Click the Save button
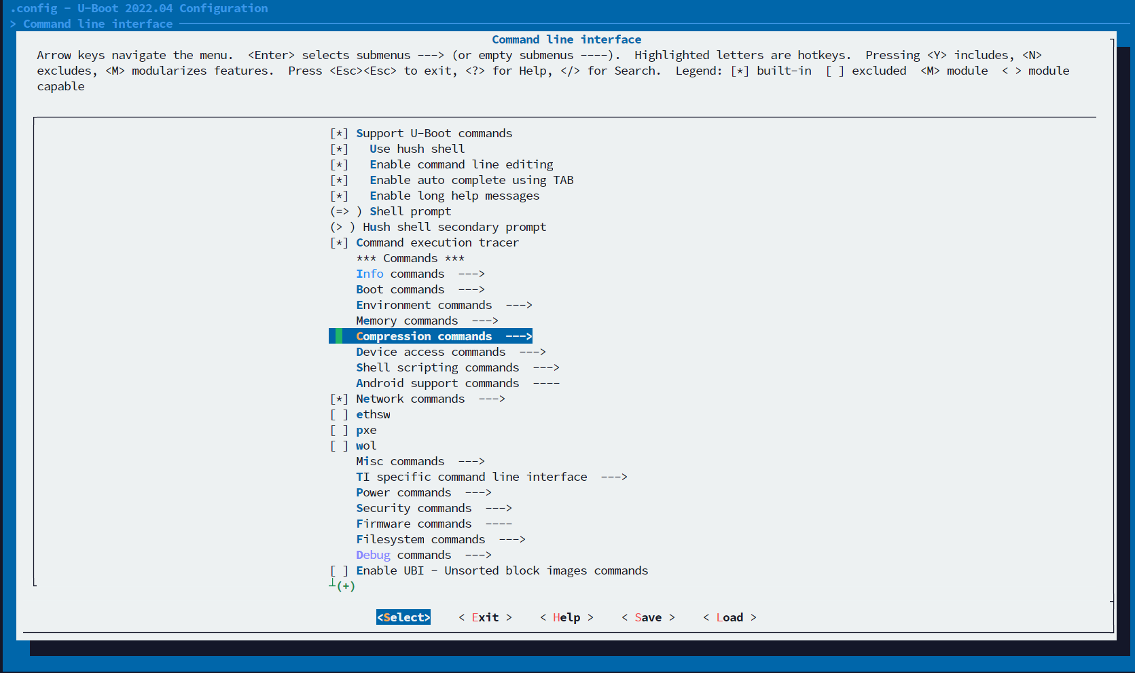Viewport: 1135px width, 673px height. tap(648, 617)
